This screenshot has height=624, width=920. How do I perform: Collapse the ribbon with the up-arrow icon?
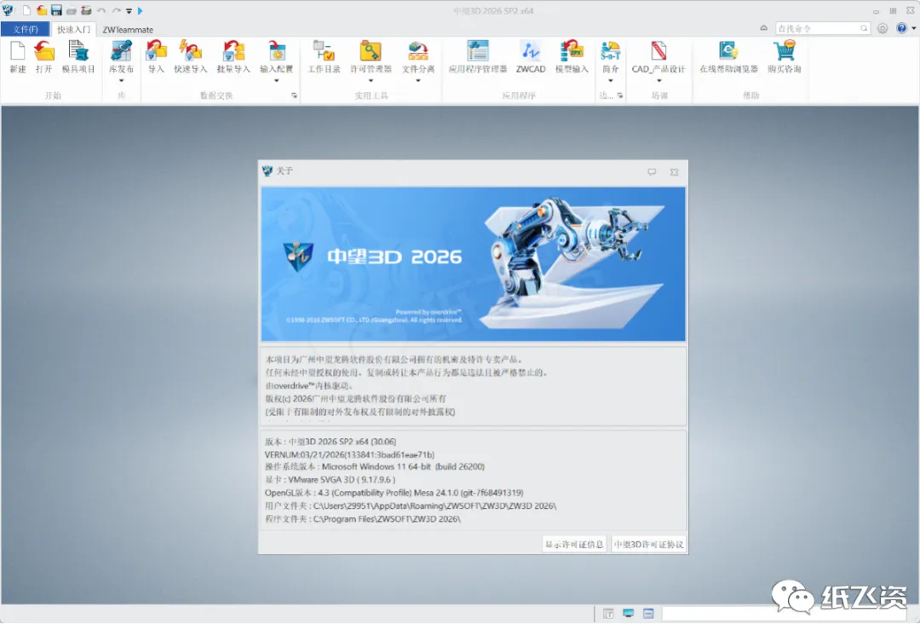[x=763, y=28]
